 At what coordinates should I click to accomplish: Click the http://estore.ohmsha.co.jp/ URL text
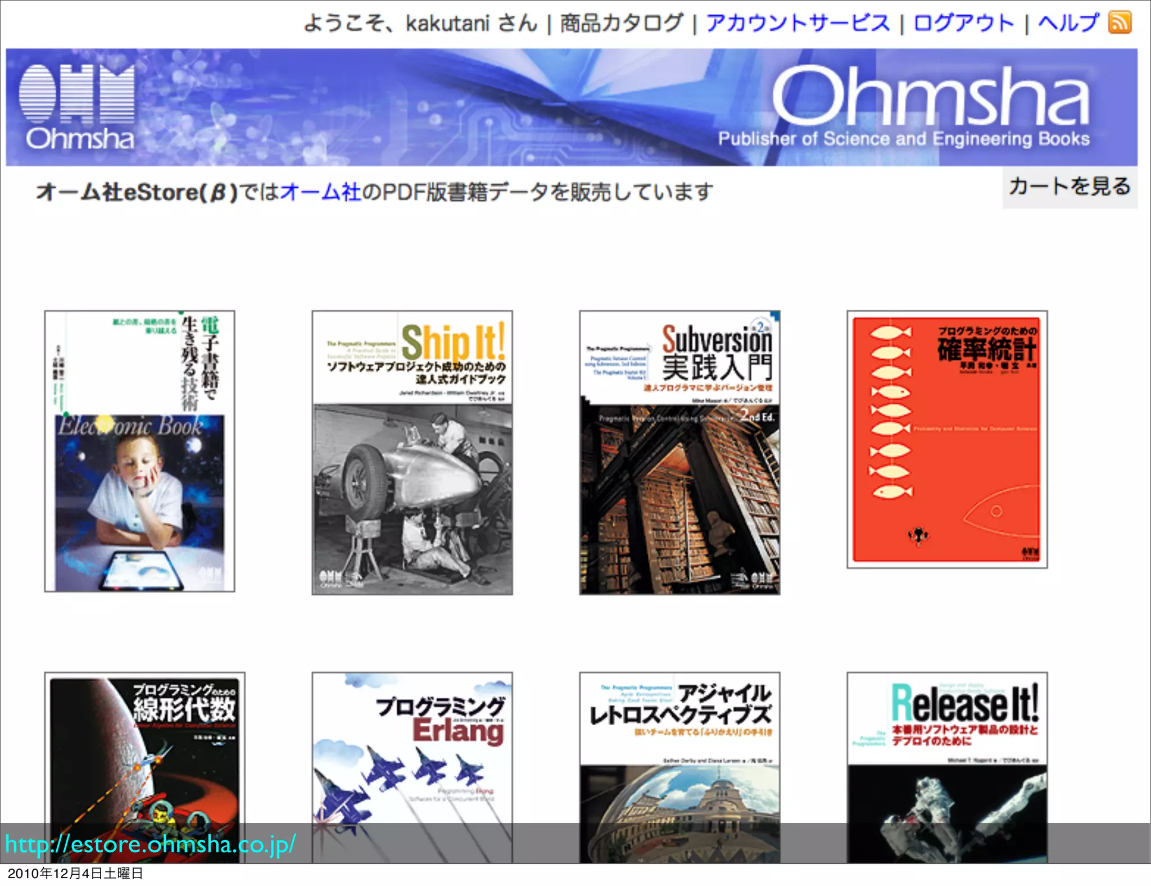(x=150, y=844)
